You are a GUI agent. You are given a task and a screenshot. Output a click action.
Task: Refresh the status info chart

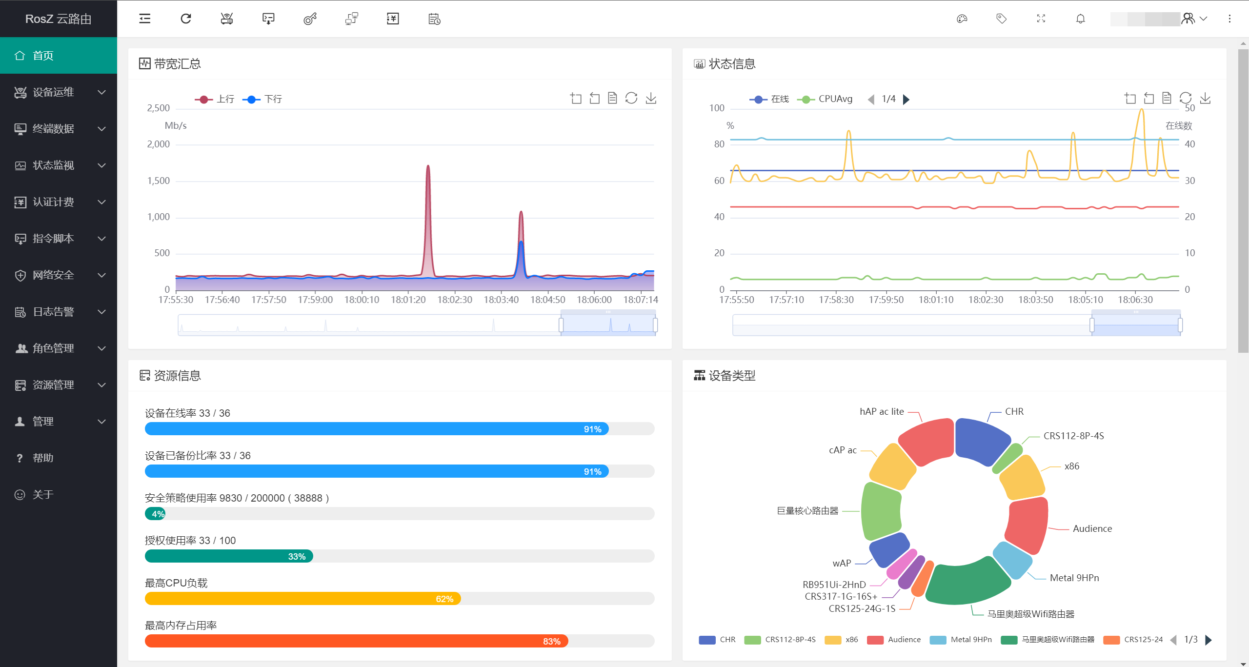(x=1186, y=98)
